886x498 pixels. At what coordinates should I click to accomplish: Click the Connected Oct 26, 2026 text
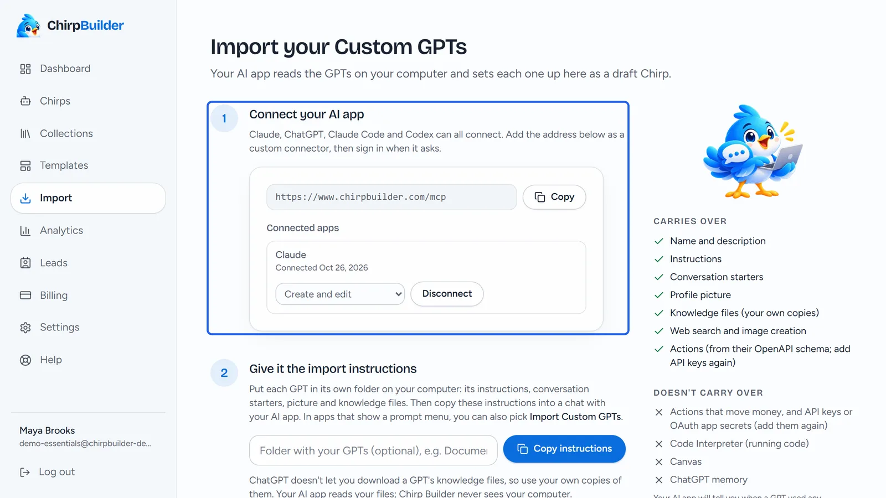coord(322,268)
